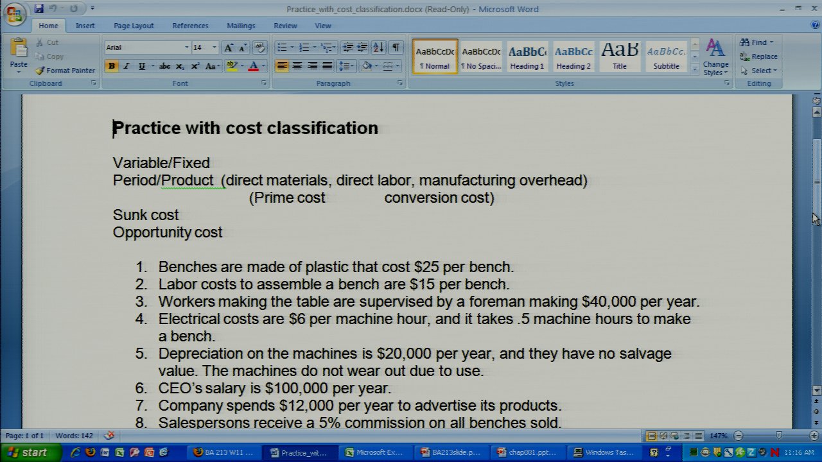Toggle Italic formatting
The width and height of the screenshot is (822, 462).
tap(127, 66)
